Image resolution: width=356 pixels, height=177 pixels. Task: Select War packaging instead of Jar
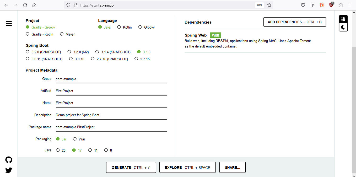[75, 139]
